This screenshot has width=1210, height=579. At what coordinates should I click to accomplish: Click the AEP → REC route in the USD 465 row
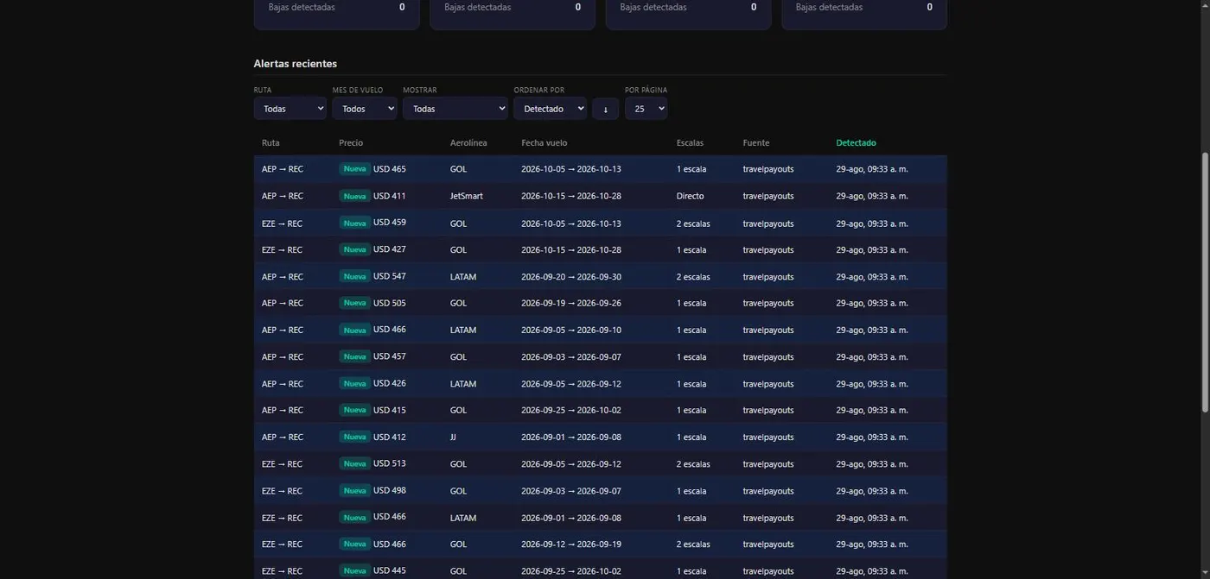(283, 169)
